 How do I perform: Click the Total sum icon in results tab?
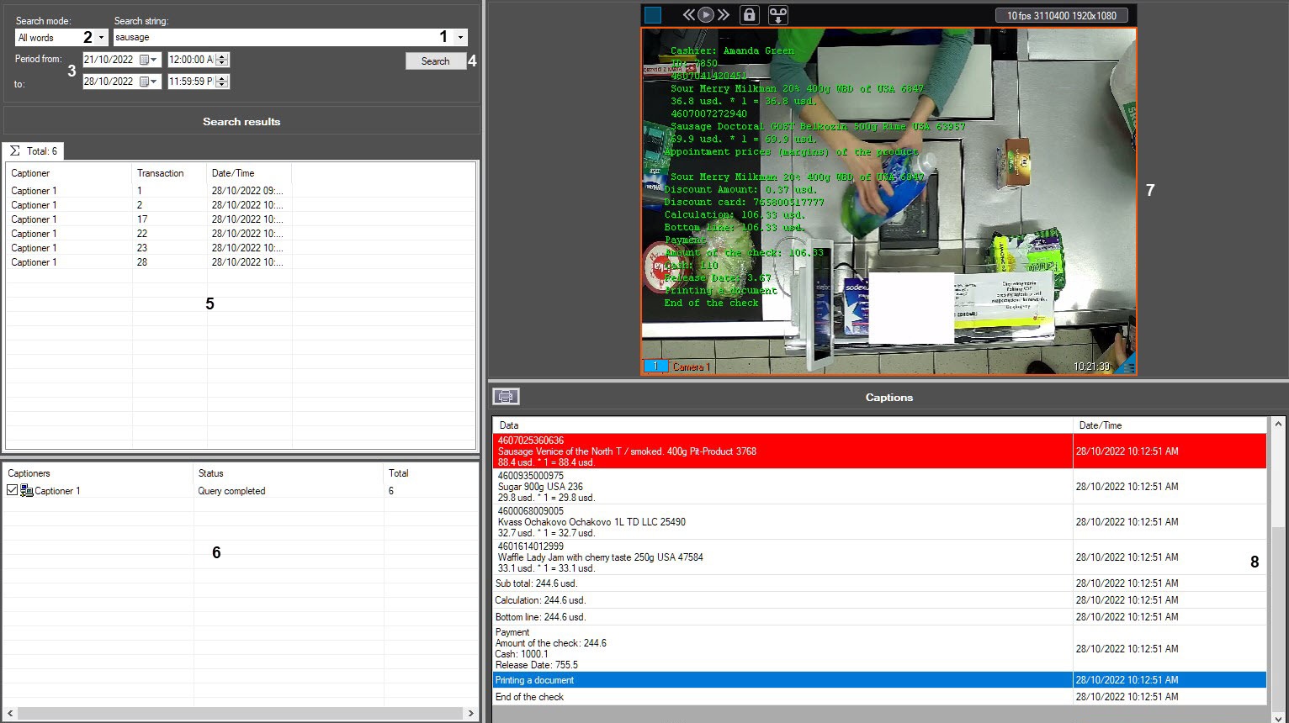point(15,151)
